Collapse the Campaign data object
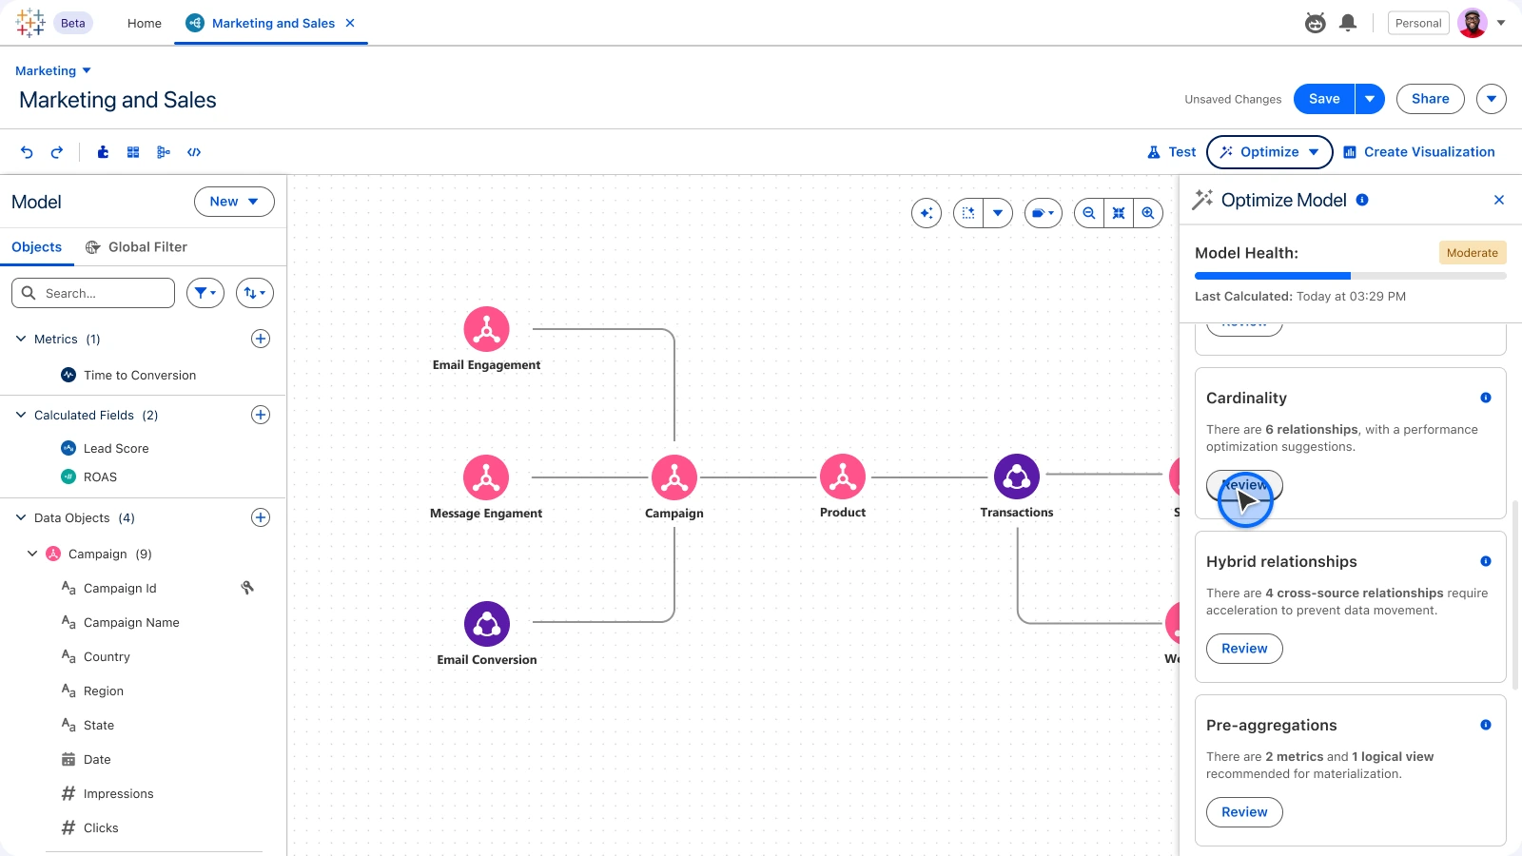The height and width of the screenshot is (856, 1522). click(32, 554)
